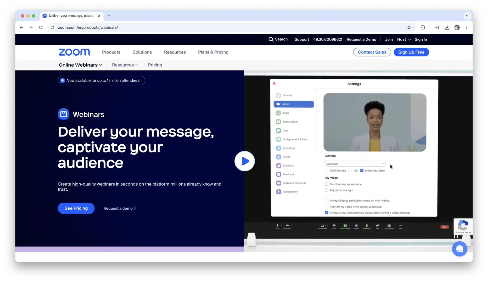The height and width of the screenshot is (282, 488).
Task: Click the Chrome profile avatar
Action: coord(457,27)
